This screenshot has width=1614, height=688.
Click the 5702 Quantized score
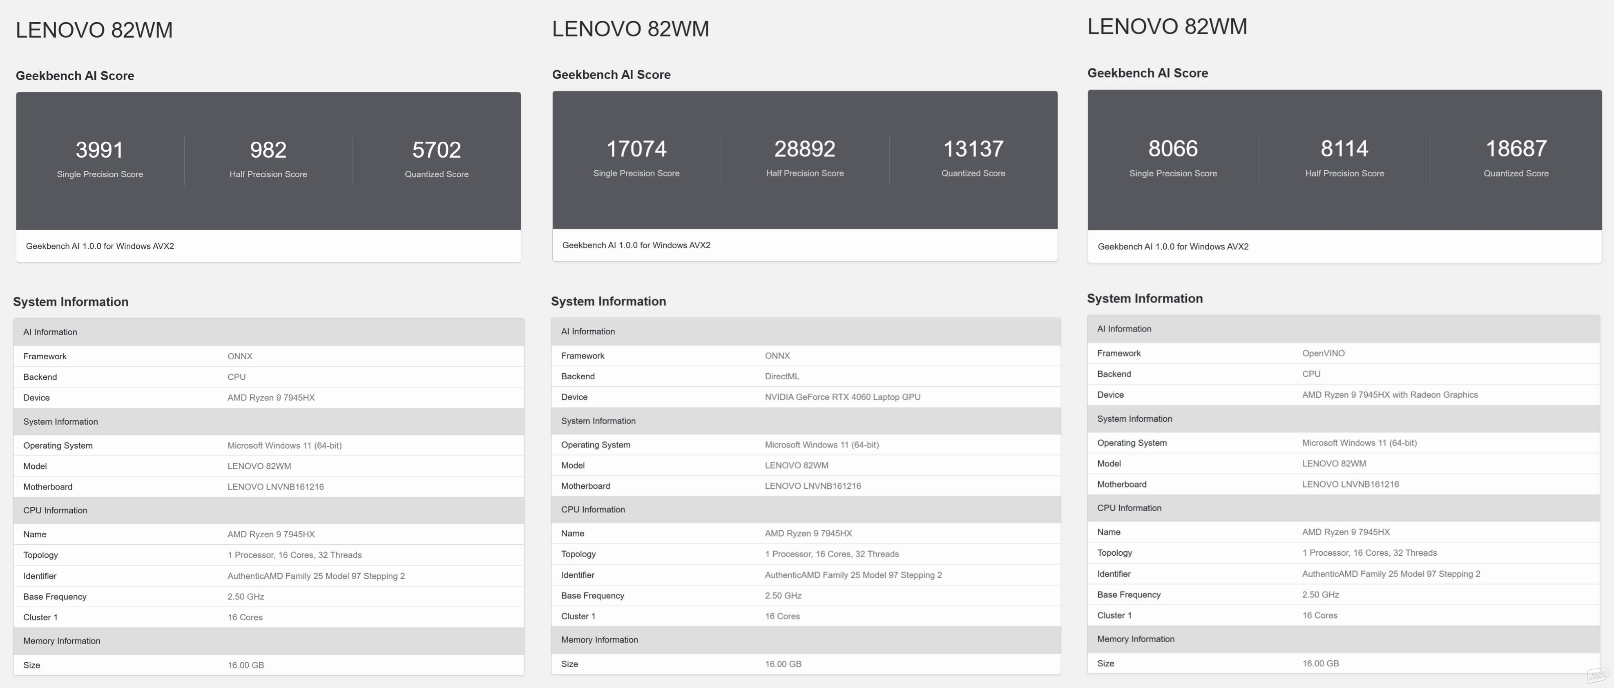pyautogui.click(x=437, y=149)
